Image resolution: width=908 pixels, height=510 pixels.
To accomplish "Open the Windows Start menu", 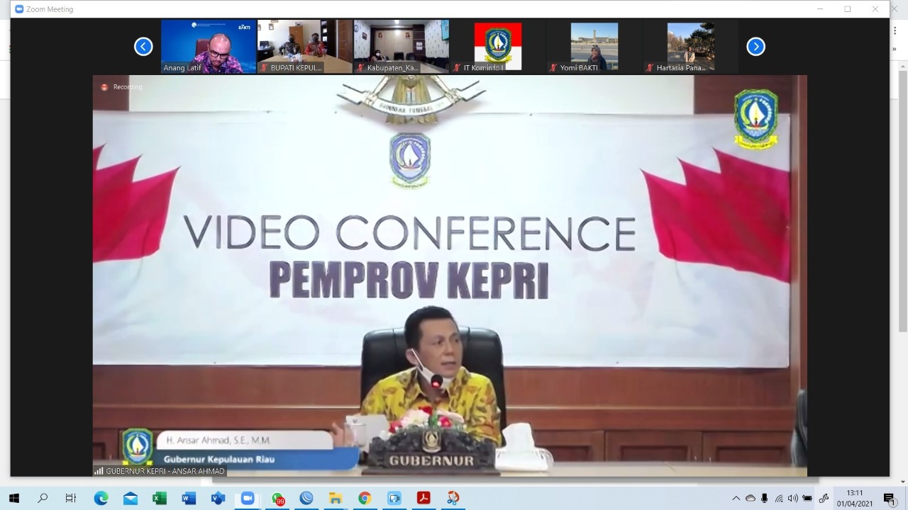I will 13,499.
